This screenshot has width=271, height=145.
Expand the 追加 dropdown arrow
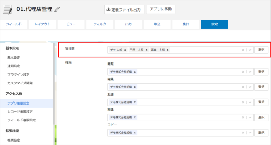point(250,102)
